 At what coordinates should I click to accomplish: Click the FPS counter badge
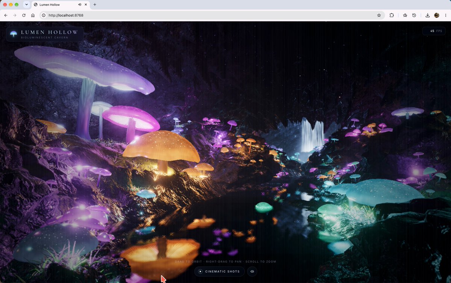pos(434,31)
